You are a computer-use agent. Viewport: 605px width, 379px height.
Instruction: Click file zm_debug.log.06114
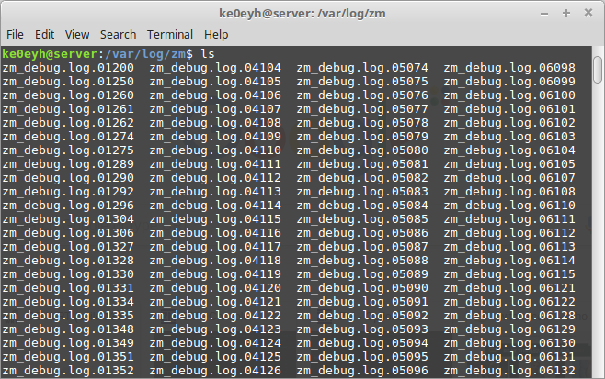[509, 261]
